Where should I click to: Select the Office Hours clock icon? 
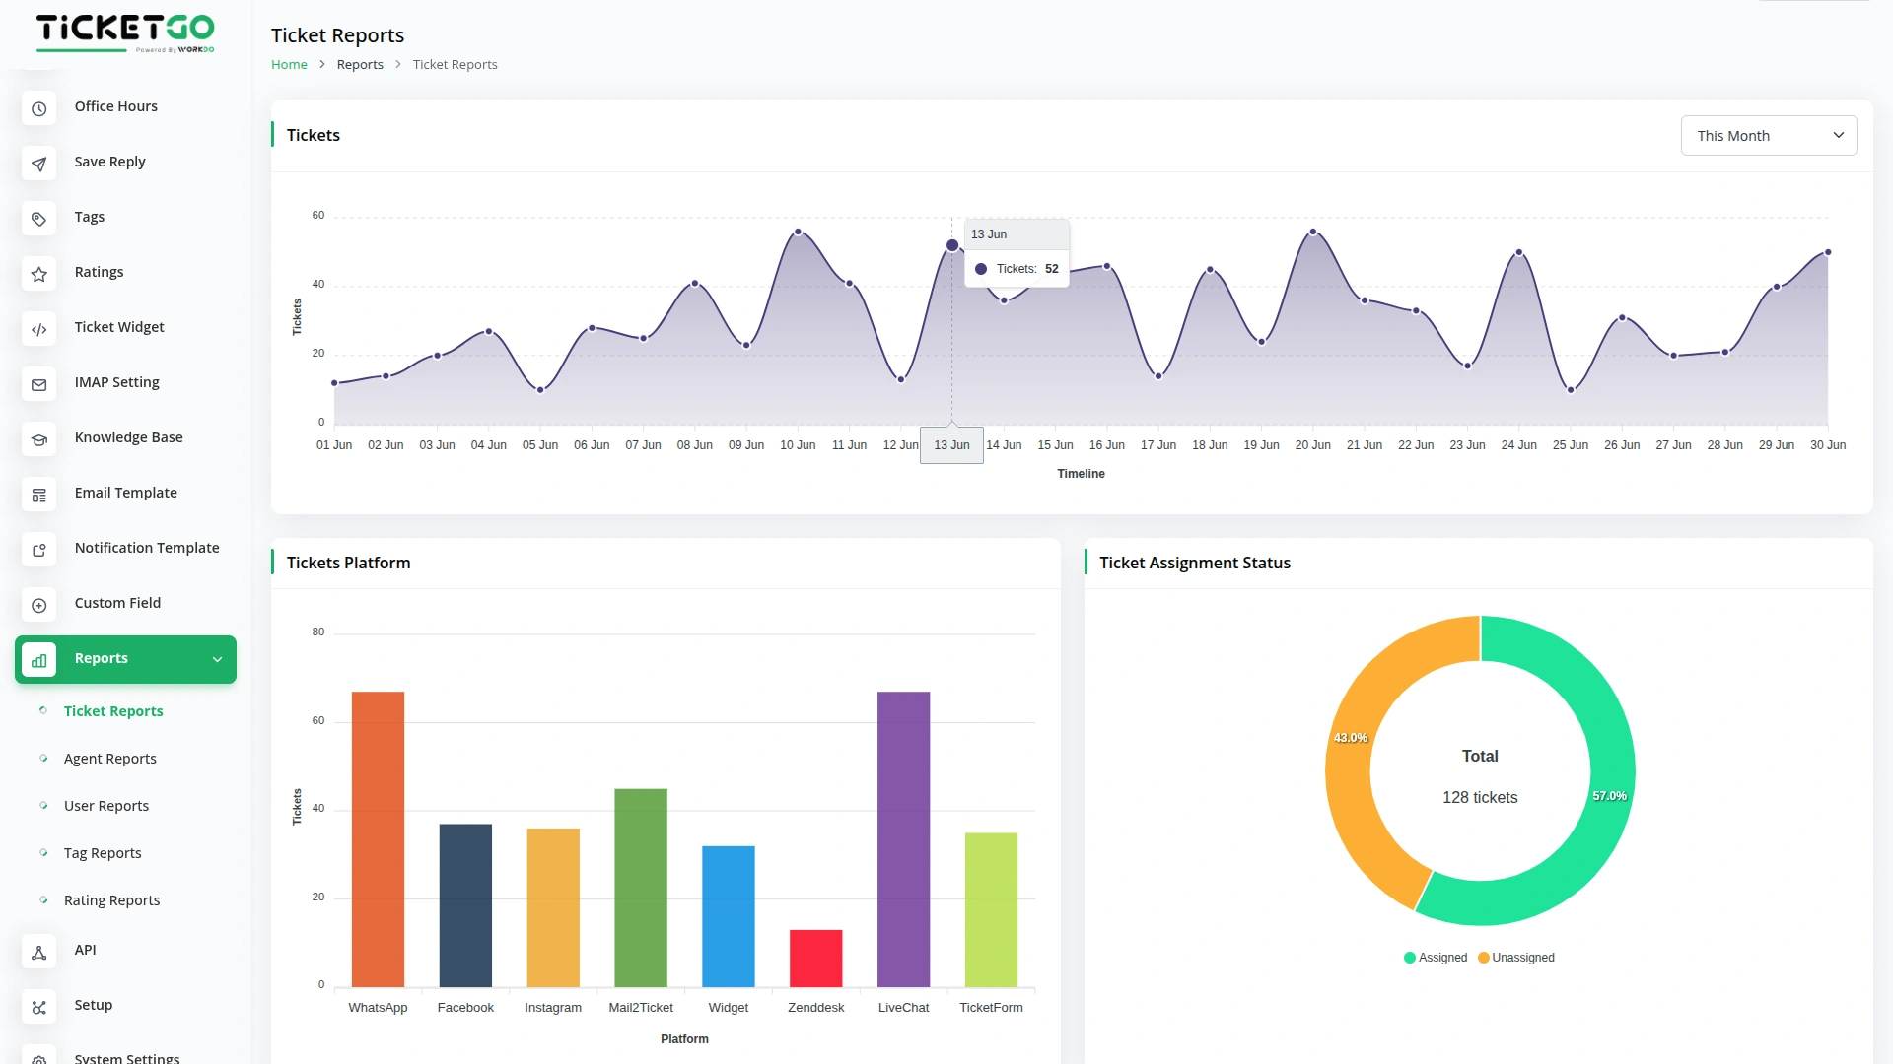pos(38,108)
